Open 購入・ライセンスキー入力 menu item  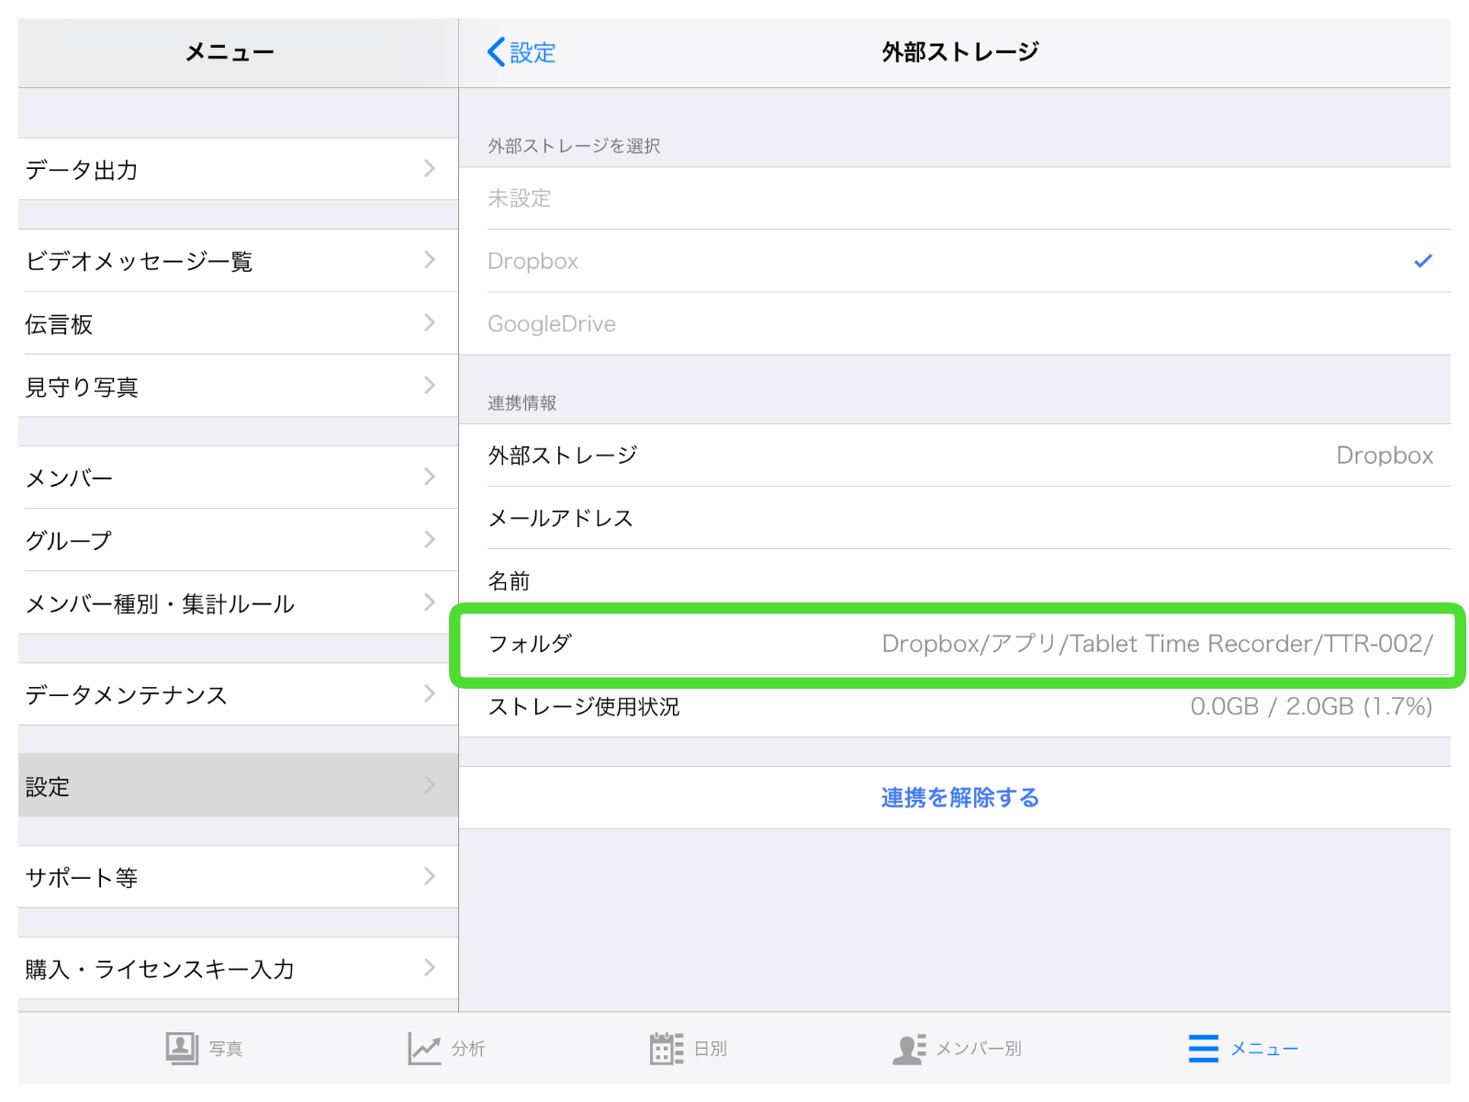pyautogui.click(x=238, y=968)
